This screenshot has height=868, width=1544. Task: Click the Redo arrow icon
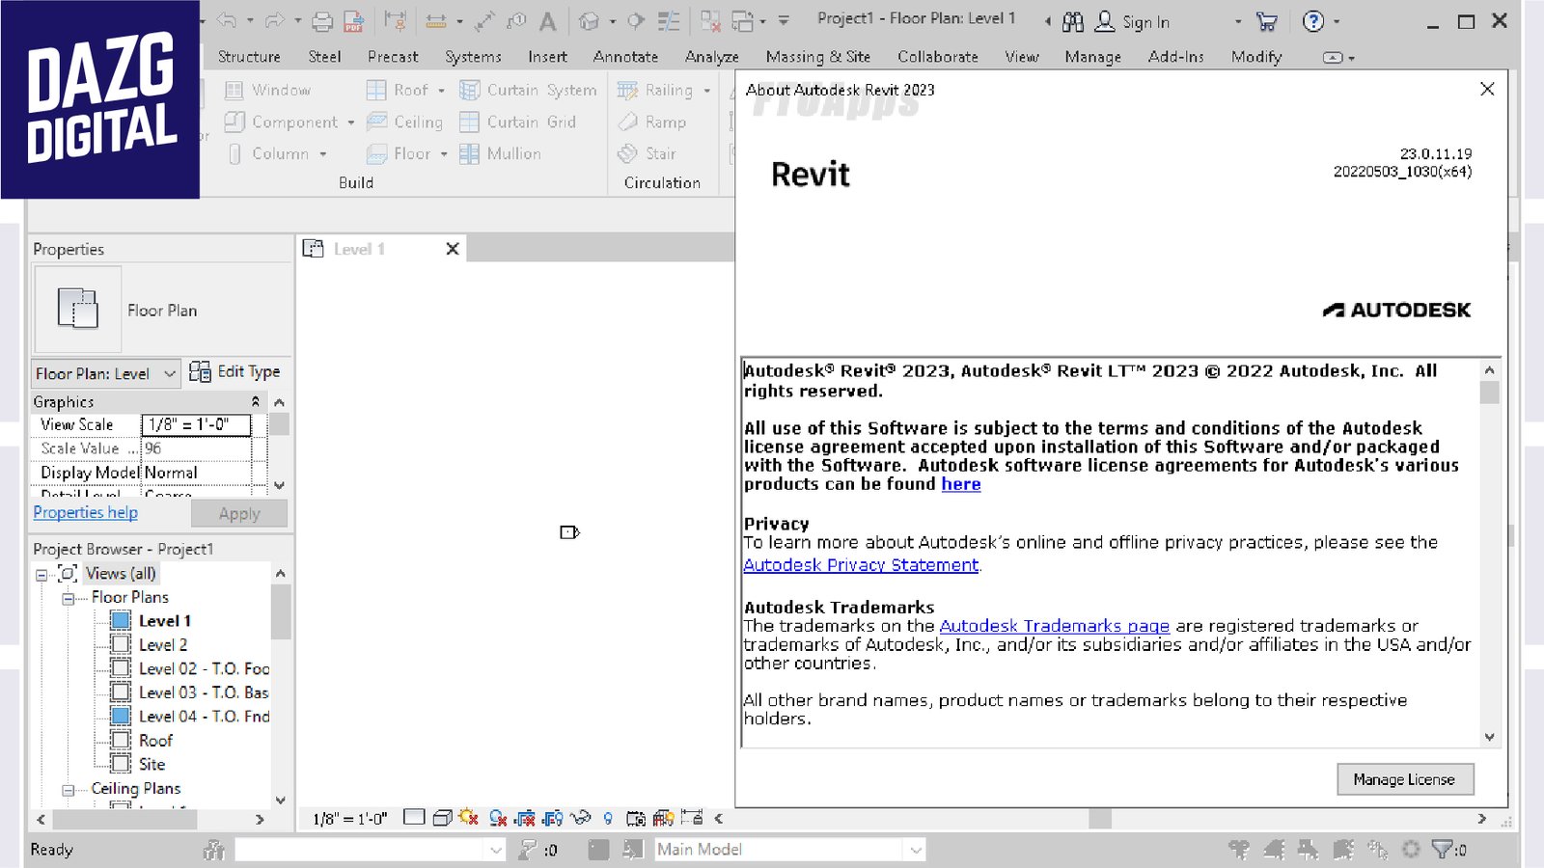click(x=274, y=20)
